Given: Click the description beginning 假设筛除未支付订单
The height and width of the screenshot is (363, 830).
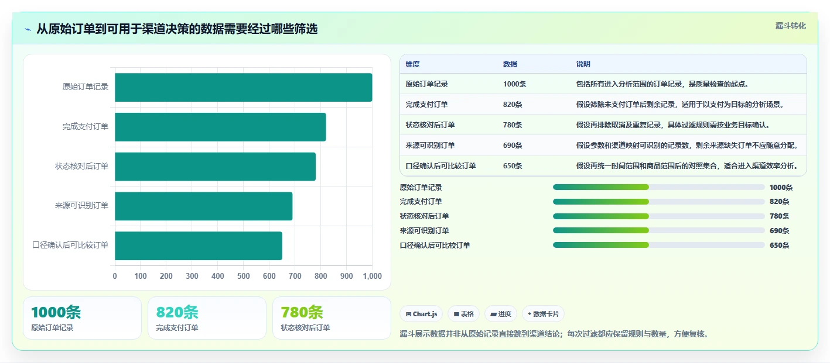Looking at the screenshot, I should click(679, 105).
